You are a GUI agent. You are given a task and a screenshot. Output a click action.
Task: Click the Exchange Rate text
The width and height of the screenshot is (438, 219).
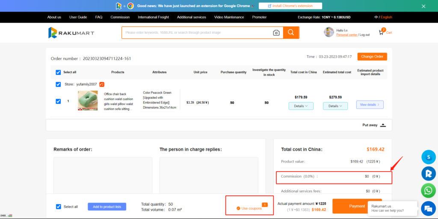[x=324, y=17]
